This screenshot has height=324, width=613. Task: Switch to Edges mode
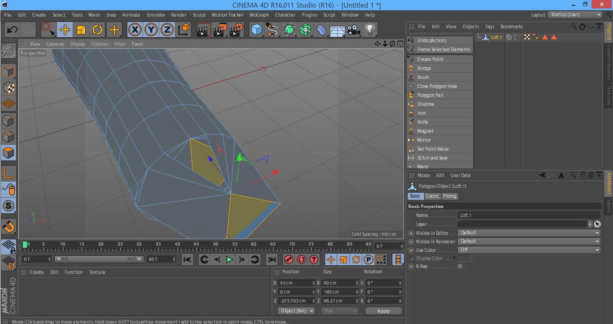tap(9, 136)
